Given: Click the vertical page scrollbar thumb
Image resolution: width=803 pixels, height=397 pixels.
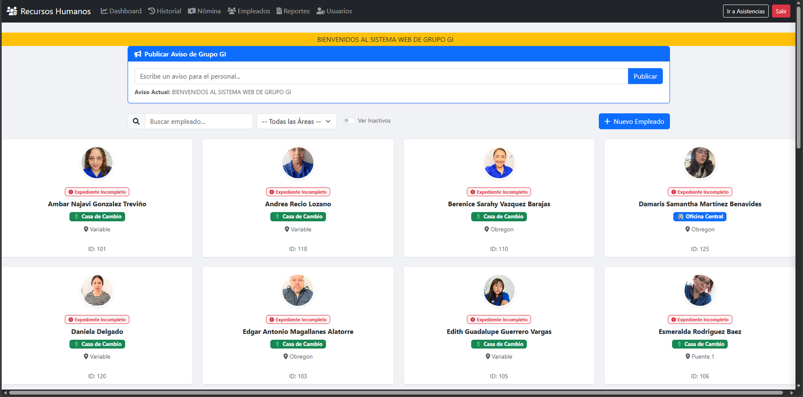Looking at the screenshot, I should click(x=798, y=78).
